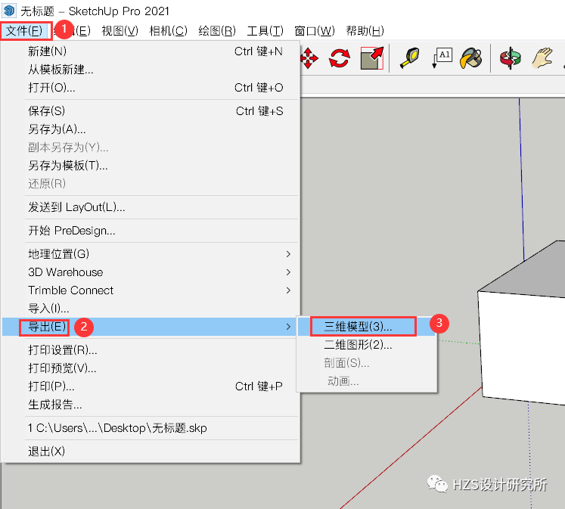
Task: Open the 文件(F) menu
Action: pyautogui.click(x=24, y=31)
